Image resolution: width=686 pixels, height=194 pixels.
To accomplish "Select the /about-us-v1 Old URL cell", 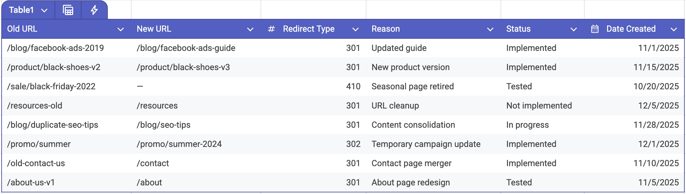I will (x=31, y=182).
